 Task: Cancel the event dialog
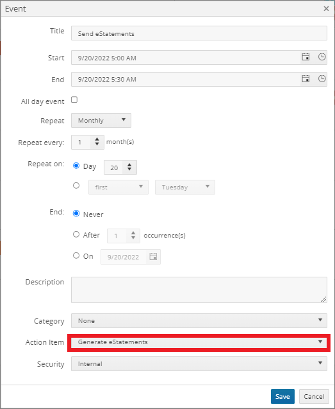click(x=314, y=397)
